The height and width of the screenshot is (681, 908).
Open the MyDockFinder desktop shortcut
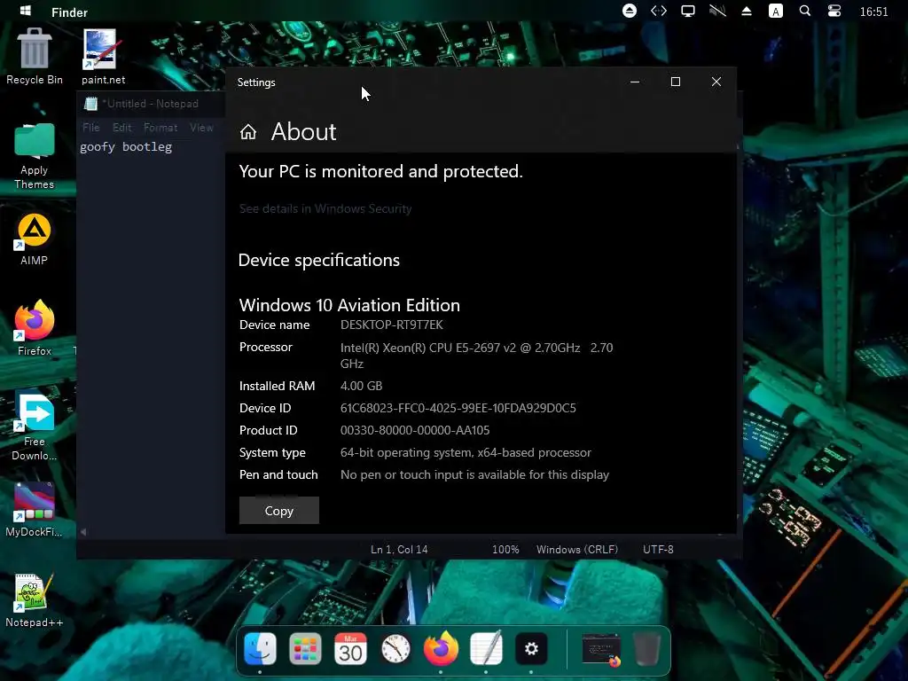pyautogui.click(x=35, y=510)
